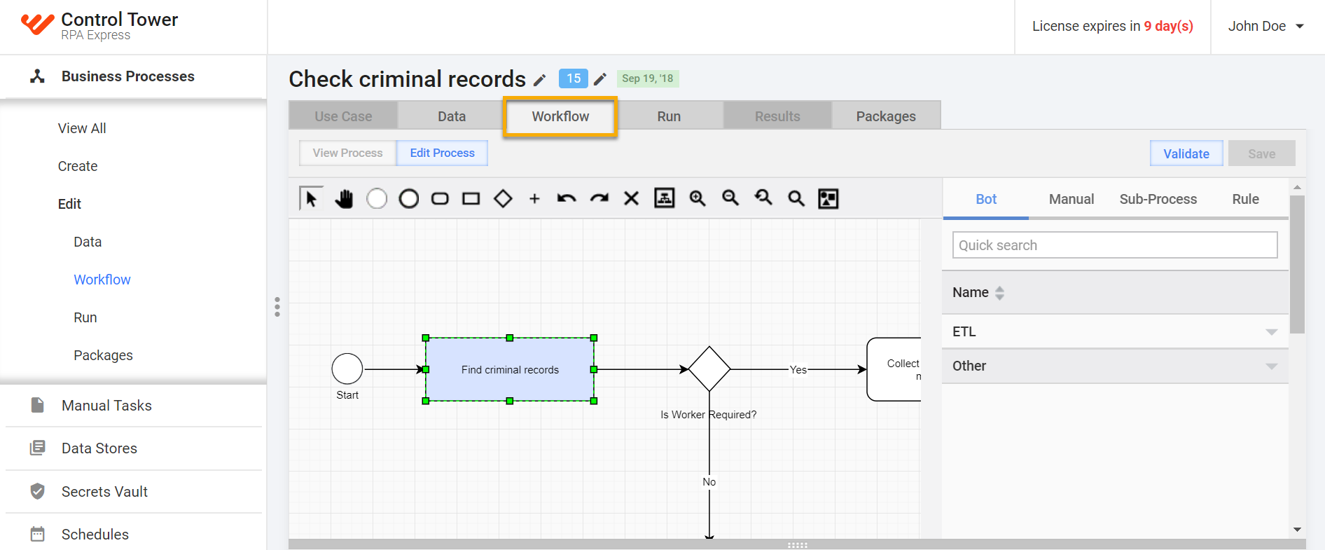The height and width of the screenshot is (550, 1325).
Task: Select the pointer arrow tool
Action: point(311,199)
